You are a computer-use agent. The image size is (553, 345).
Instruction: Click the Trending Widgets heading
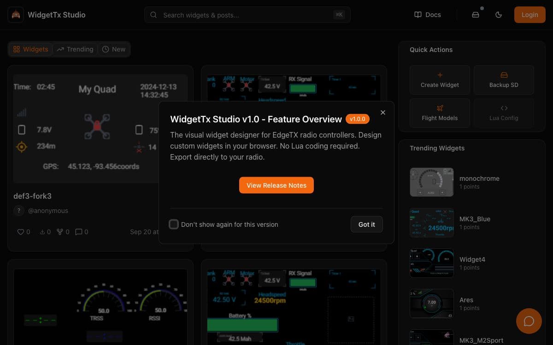pos(437,148)
